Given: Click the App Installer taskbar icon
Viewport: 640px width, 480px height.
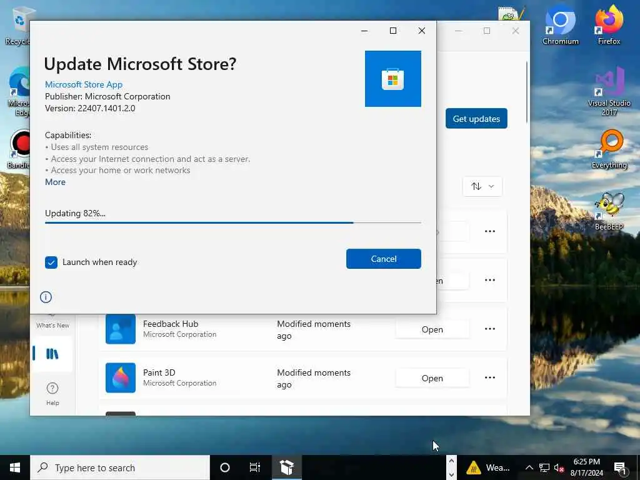Looking at the screenshot, I should pyautogui.click(x=287, y=467).
